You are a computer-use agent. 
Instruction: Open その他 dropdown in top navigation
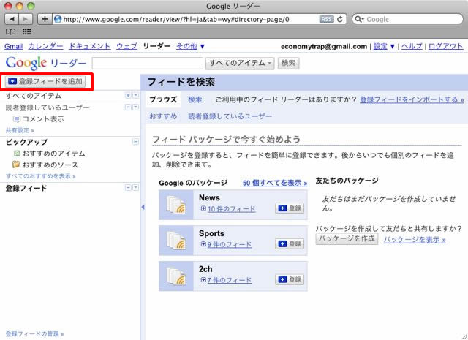coord(190,46)
